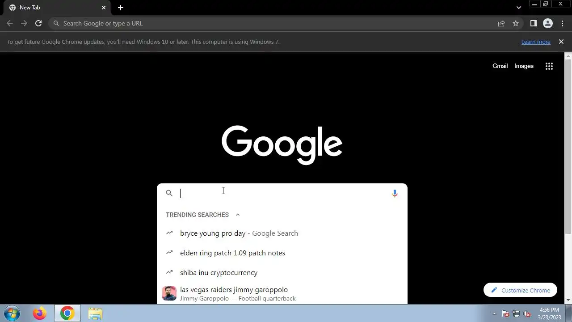The image size is (572, 322).
Task: Dismiss the Chrome update notice
Action: 561,42
